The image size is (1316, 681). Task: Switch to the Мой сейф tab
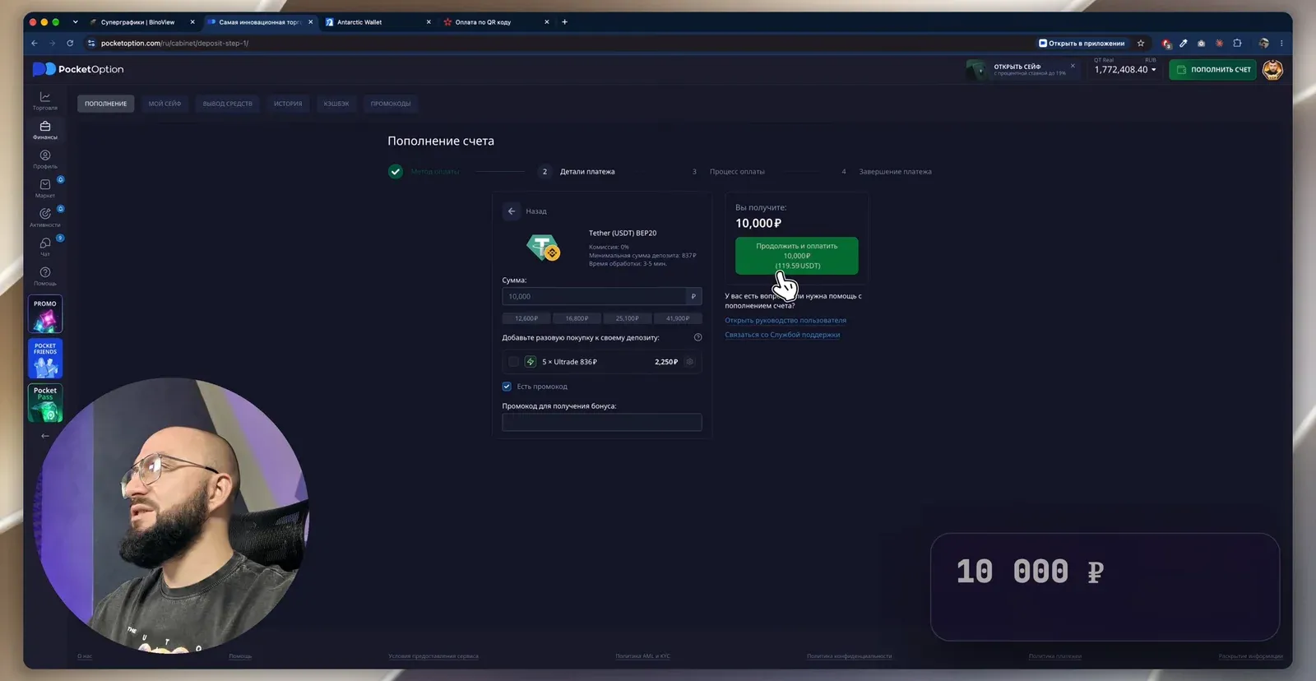tap(164, 104)
